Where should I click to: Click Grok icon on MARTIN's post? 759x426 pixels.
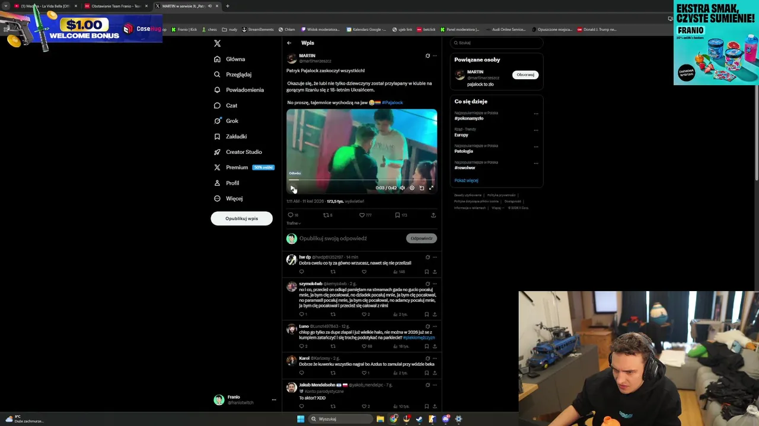coord(428,56)
